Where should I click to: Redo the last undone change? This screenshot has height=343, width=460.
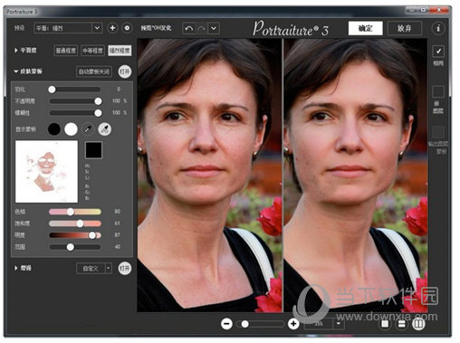[201, 28]
